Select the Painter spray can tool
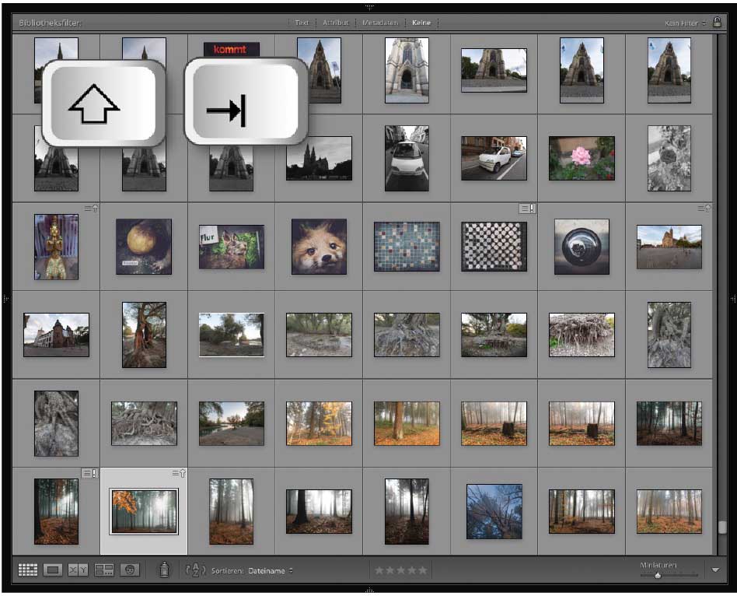The width and height of the screenshot is (737, 596). [164, 570]
